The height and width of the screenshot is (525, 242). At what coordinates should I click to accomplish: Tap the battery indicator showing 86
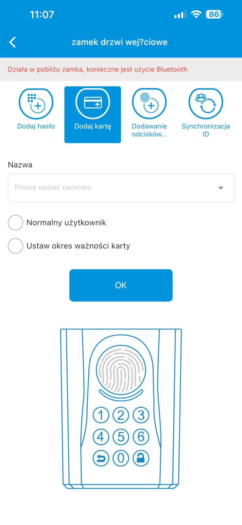coord(214,14)
